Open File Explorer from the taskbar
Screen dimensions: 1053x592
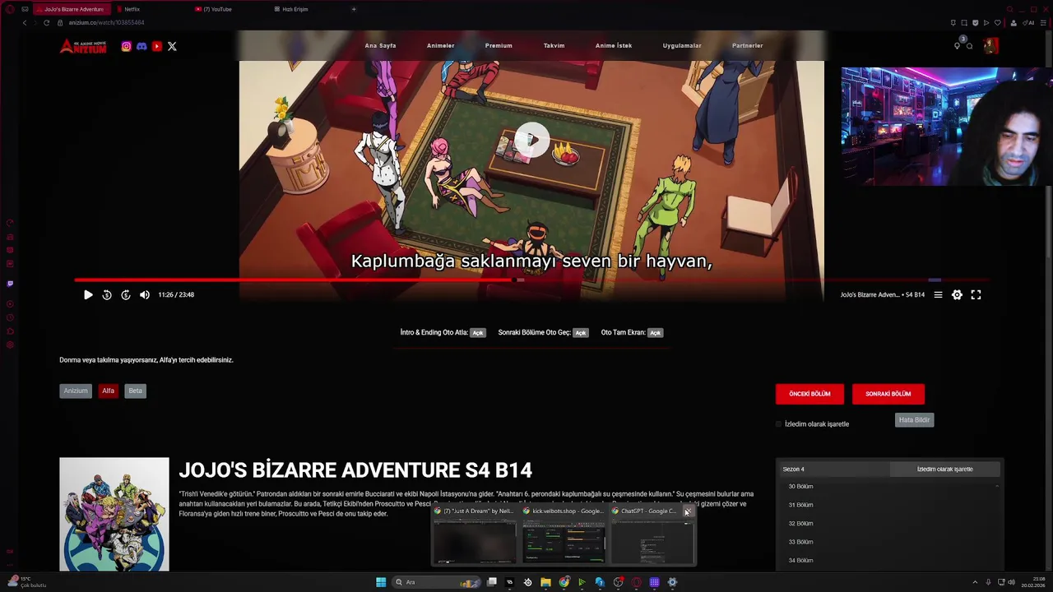(x=545, y=582)
